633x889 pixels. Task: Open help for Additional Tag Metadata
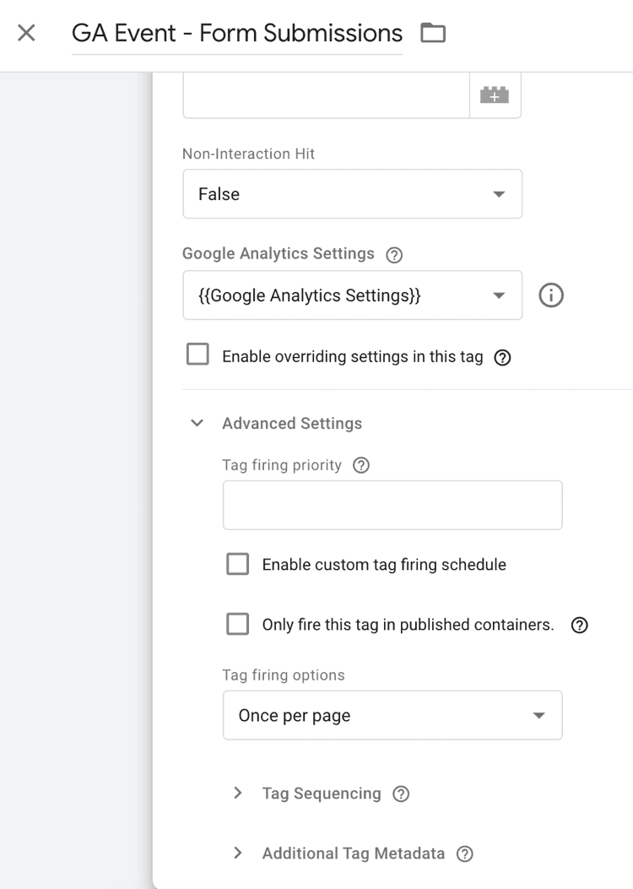[464, 854]
